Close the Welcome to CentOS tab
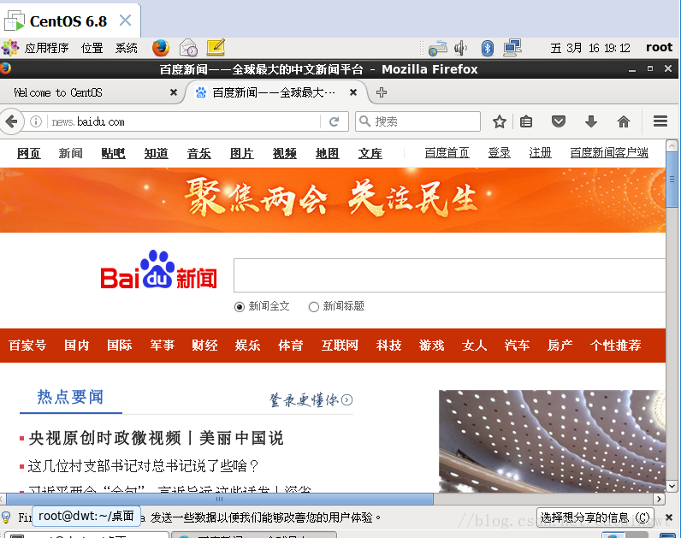The image size is (681, 538). click(174, 92)
